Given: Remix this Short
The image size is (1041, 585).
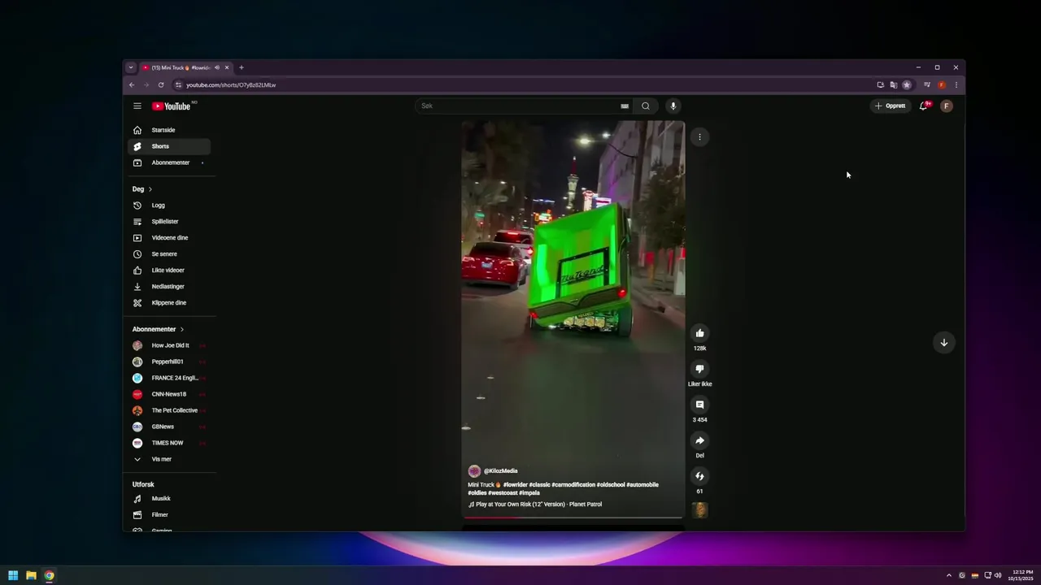Looking at the screenshot, I should pyautogui.click(x=699, y=476).
